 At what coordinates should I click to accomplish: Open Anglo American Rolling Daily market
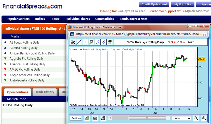(x=30, y=75)
